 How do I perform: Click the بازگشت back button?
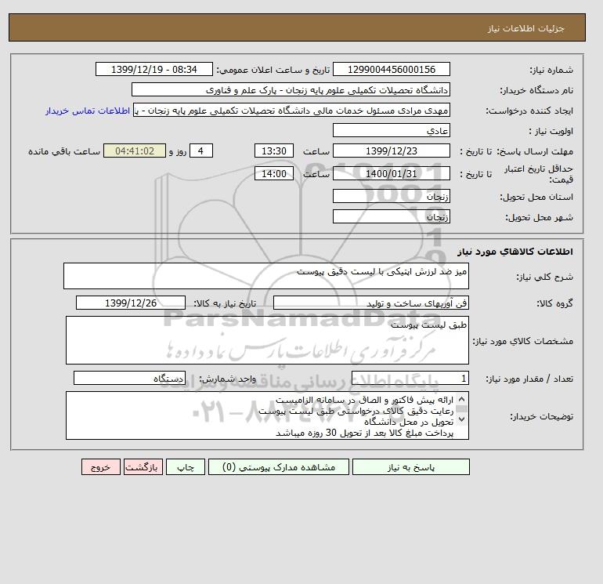143,467
